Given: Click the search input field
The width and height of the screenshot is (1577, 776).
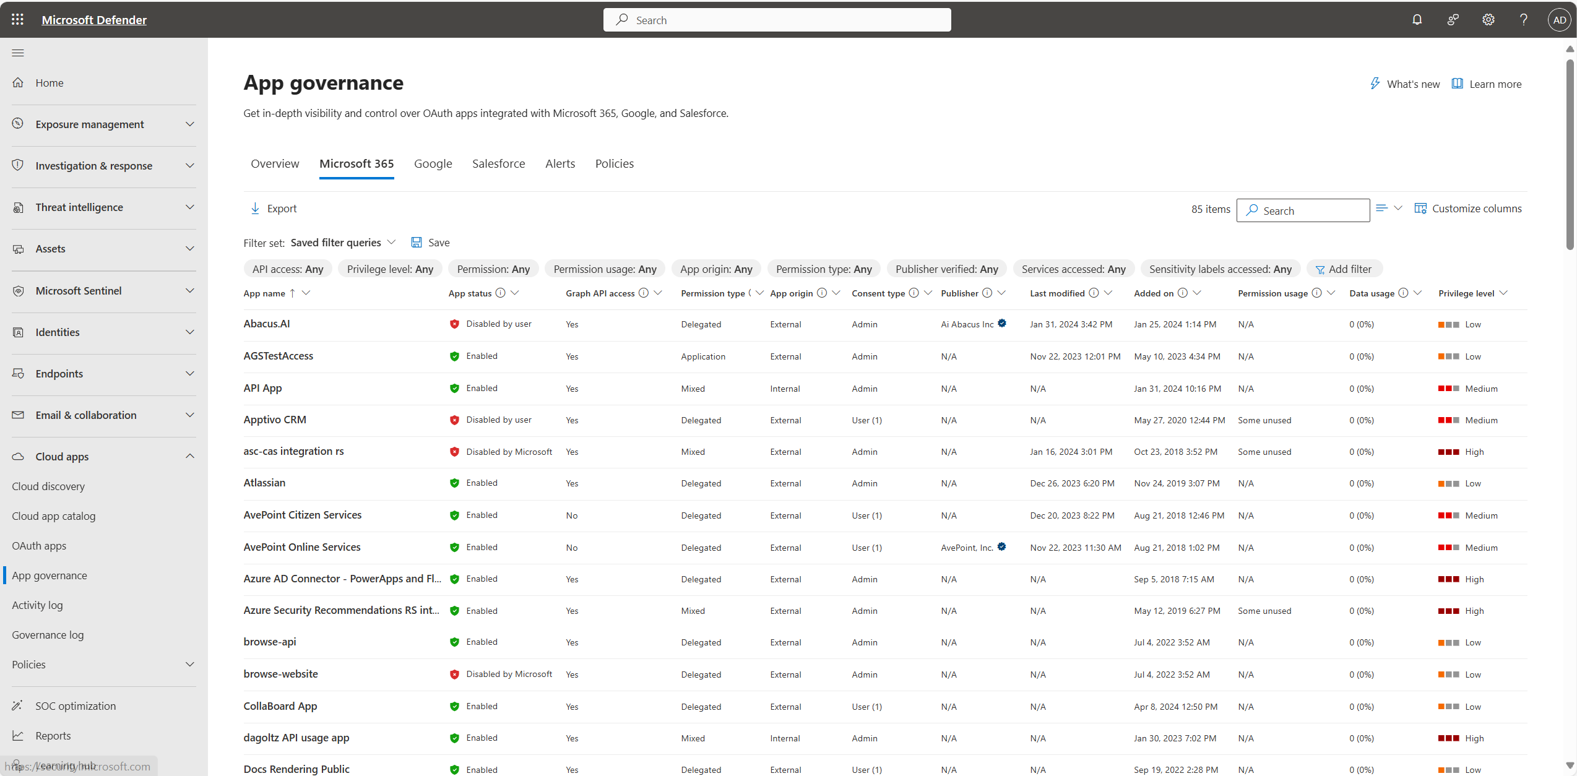Looking at the screenshot, I should coord(1302,209).
